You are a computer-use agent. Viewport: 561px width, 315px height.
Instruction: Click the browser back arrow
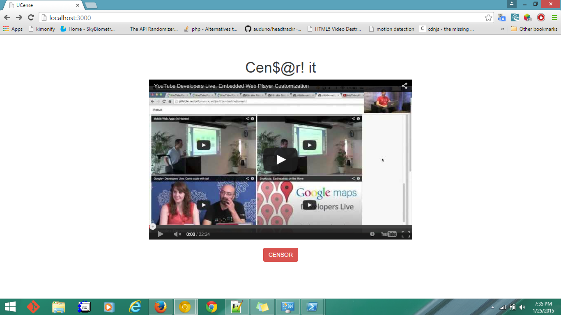[x=7, y=18]
